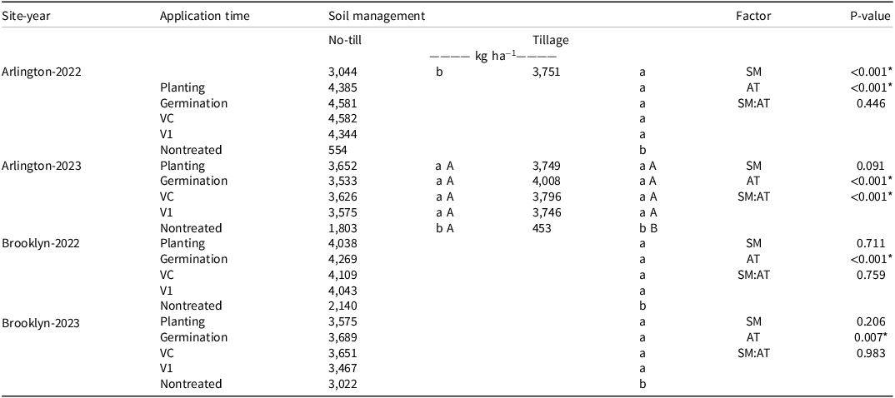Select the Arlington-2023 row label
The height and width of the screenshot is (398, 895).
41,166
